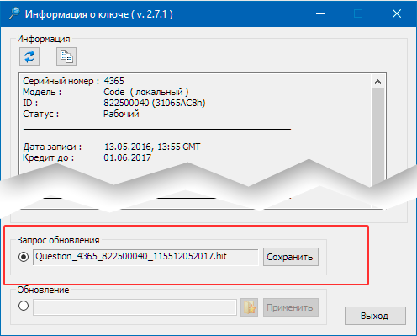The image size is (417, 336).
Task: Click the empty Обновление file path field
Action: 135,307
